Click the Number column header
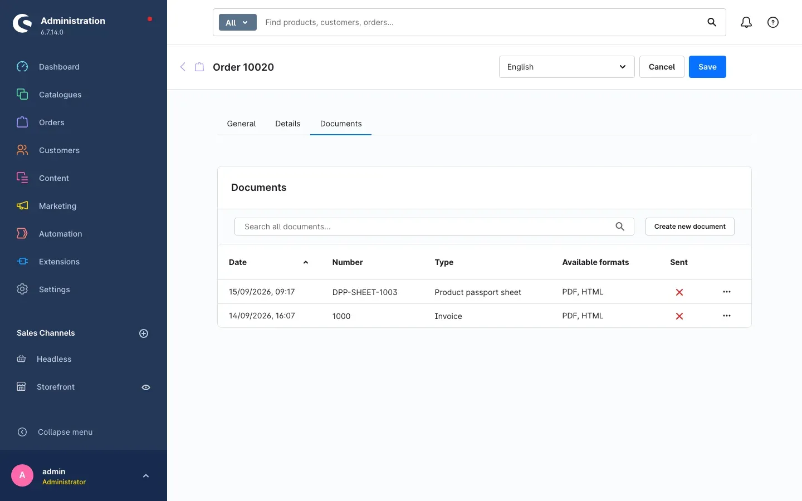This screenshot has height=501, width=802. pos(348,262)
